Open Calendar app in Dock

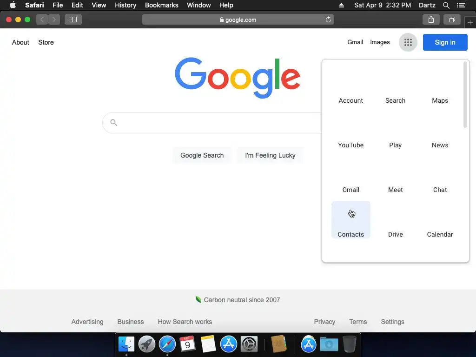[187, 344]
